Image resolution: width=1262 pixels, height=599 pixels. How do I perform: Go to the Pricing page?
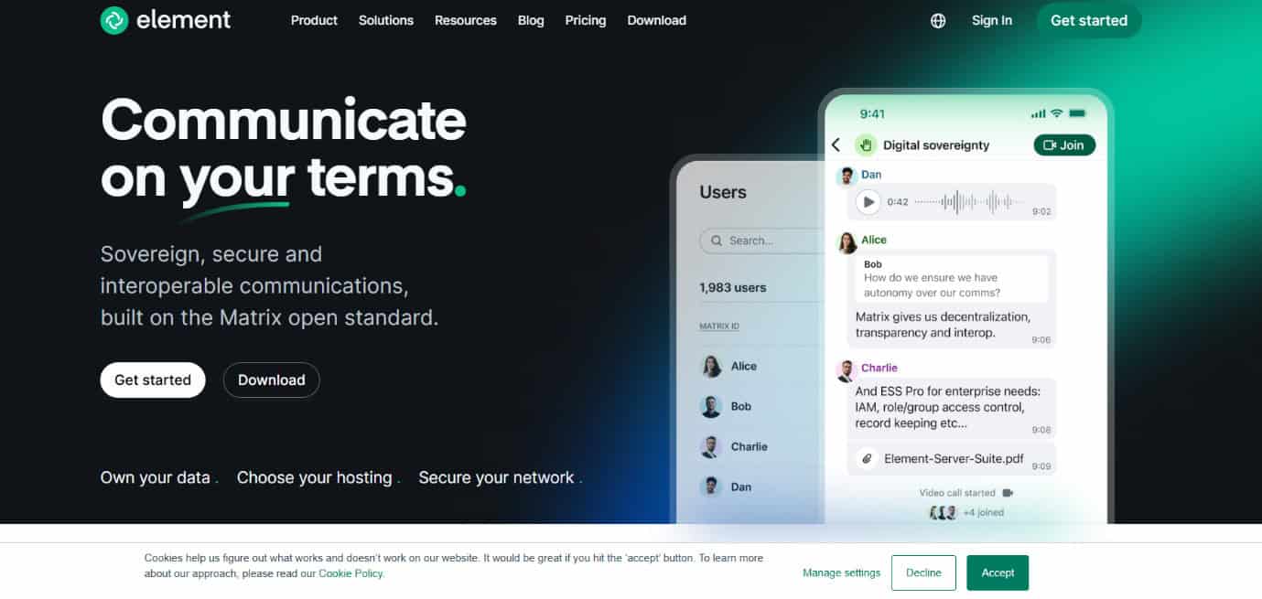[586, 20]
